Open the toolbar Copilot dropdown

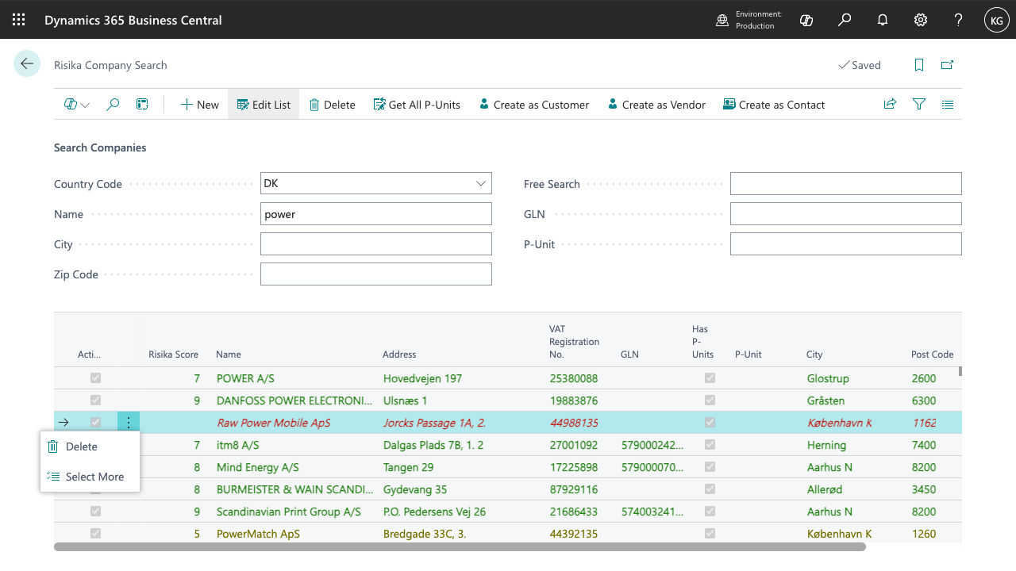77,105
